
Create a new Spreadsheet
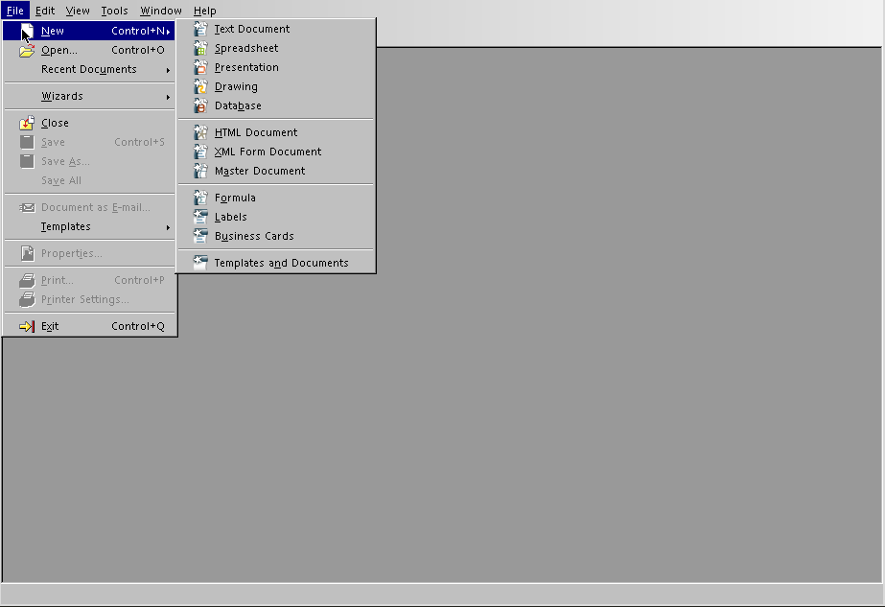[276, 48]
